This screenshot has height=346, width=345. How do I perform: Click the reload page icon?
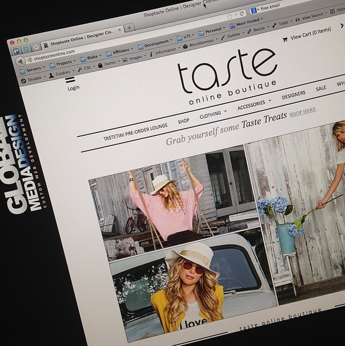click(x=241, y=13)
